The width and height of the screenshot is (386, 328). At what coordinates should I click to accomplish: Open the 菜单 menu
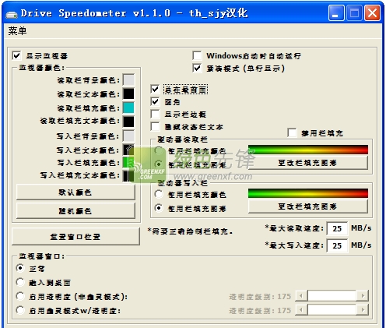point(17,31)
